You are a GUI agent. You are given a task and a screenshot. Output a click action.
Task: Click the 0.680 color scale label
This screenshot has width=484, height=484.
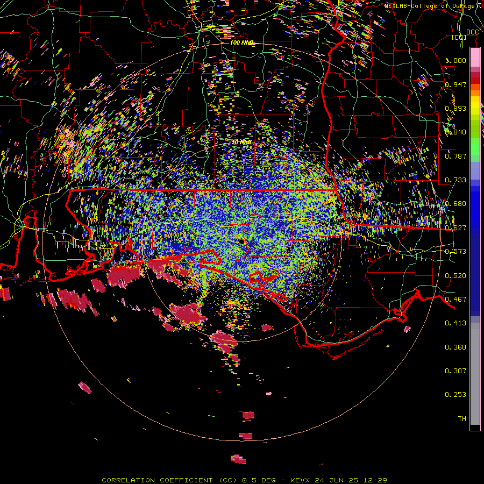455,204
